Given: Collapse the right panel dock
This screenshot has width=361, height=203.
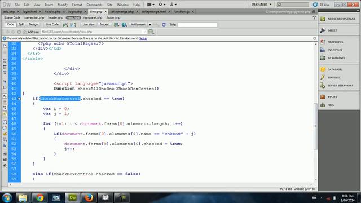Looking at the screenshot, I should point(358,10).
